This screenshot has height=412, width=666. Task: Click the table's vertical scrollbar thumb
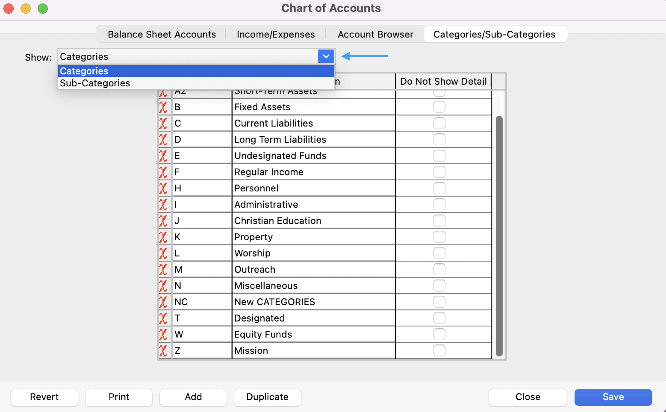point(499,236)
